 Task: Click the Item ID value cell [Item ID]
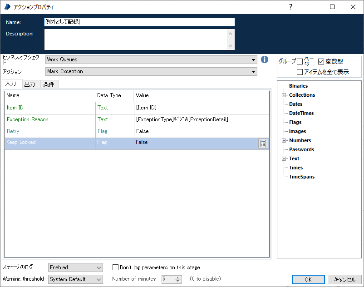[202, 108]
